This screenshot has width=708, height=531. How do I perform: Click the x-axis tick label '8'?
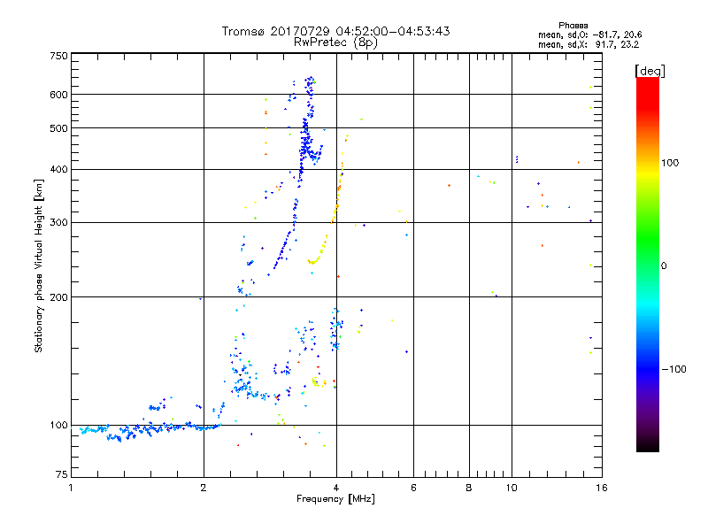tap(469, 488)
